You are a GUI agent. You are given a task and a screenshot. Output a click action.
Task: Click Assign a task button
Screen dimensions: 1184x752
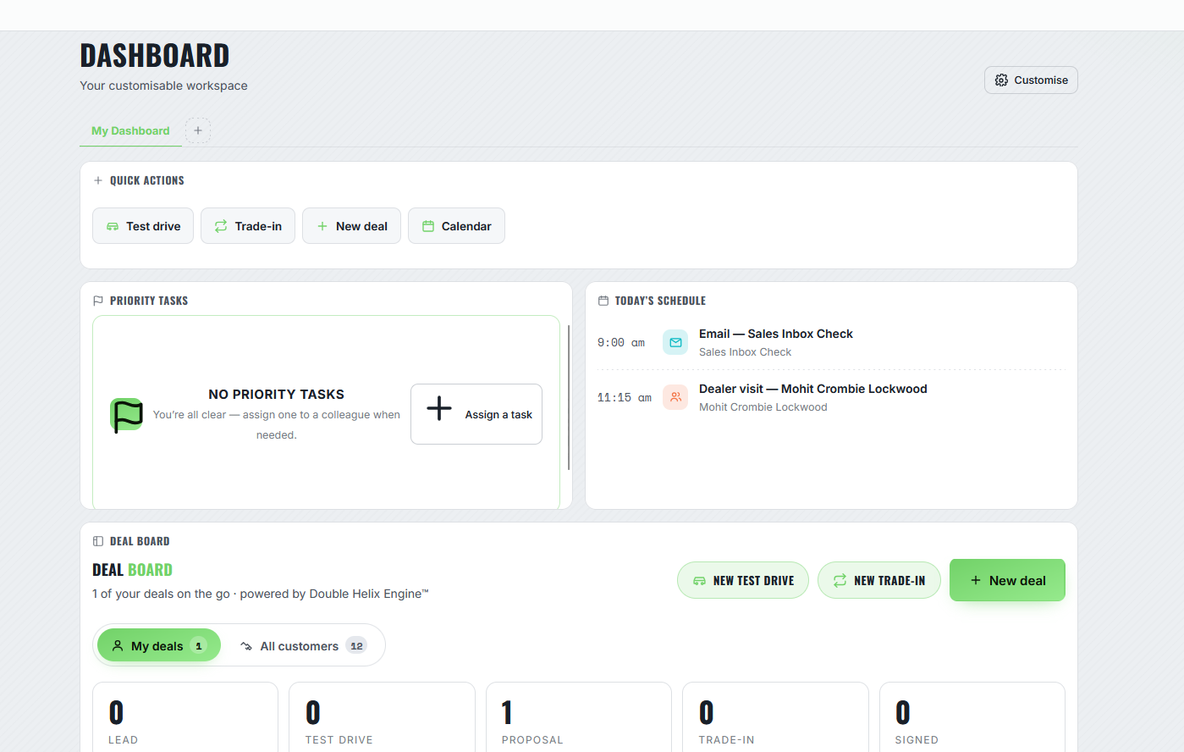coord(476,414)
